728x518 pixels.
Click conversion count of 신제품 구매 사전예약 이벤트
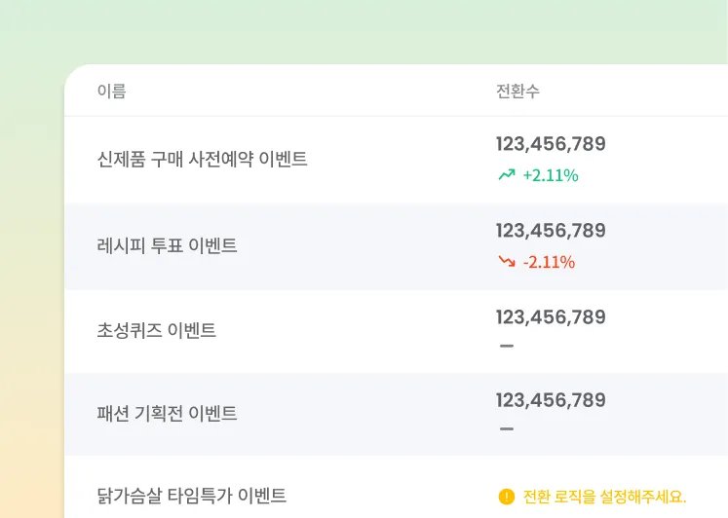tap(551, 144)
